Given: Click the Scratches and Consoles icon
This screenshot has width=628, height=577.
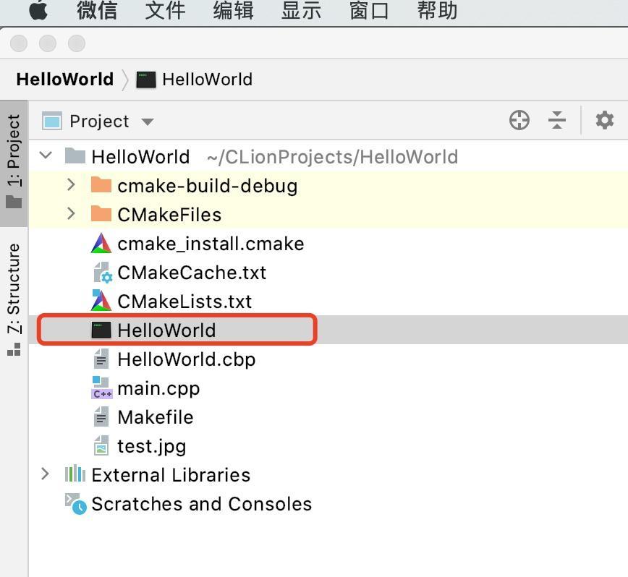Looking at the screenshot, I should pyautogui.click(x=75, y=503).
